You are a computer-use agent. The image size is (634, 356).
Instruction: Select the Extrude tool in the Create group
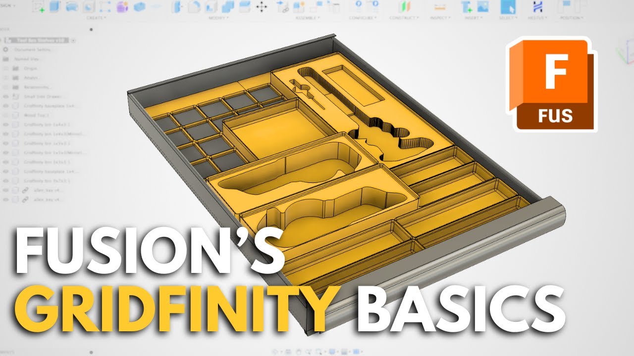(x=55, y=6)
